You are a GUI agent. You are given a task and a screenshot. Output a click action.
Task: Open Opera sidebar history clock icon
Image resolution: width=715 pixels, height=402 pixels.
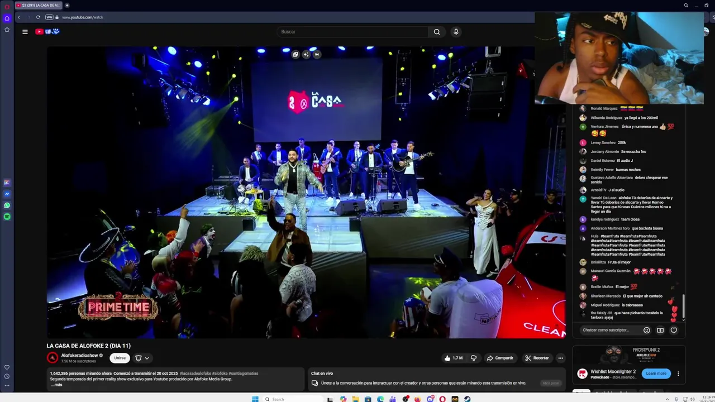click(x=7, y=376)
